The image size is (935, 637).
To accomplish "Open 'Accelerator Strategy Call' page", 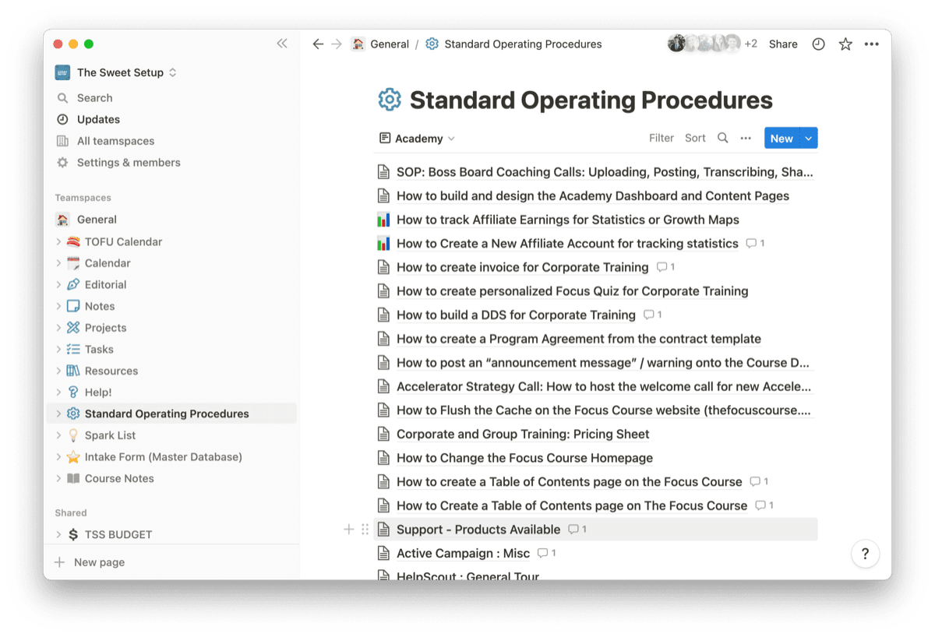I will (604, 386).
